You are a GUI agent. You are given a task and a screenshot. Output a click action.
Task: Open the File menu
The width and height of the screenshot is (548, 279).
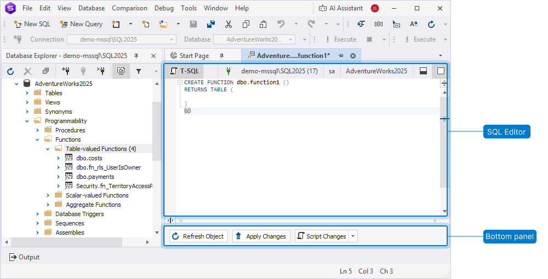click(27, 8)
